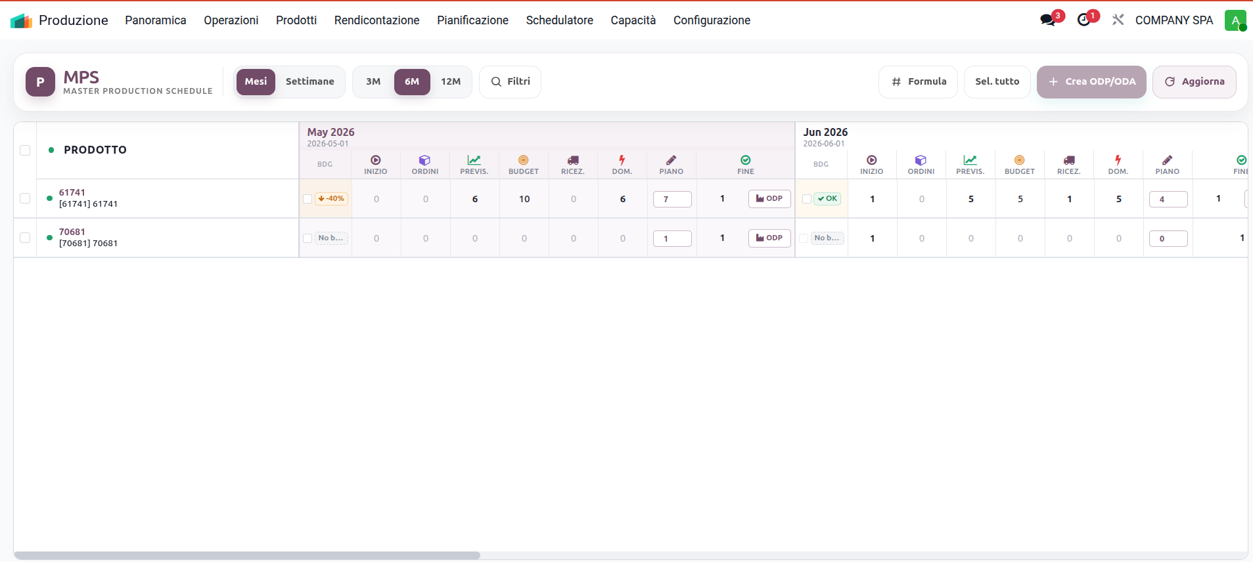Open the messages chat icon
Viewport: 1253px width, 562px height.
1048,20
